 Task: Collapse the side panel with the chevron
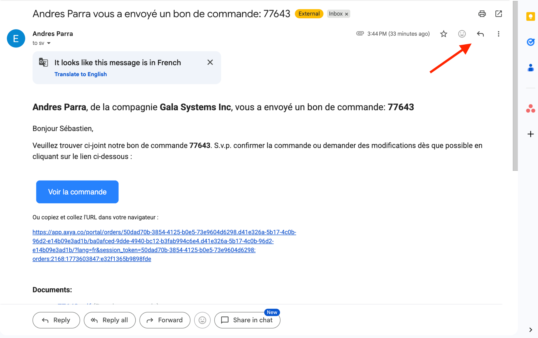530,330
